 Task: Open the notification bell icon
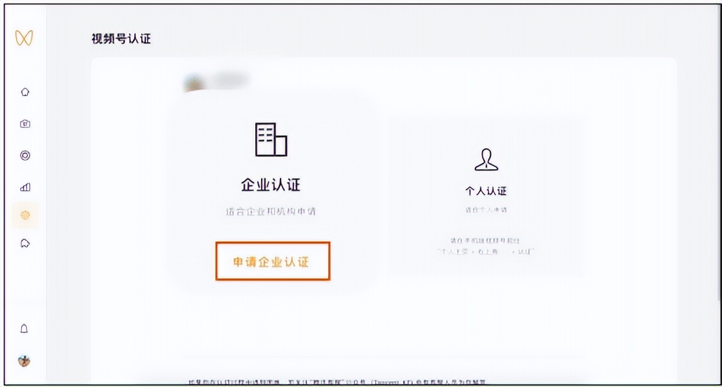pyautogui.click(x=24, y=329)
